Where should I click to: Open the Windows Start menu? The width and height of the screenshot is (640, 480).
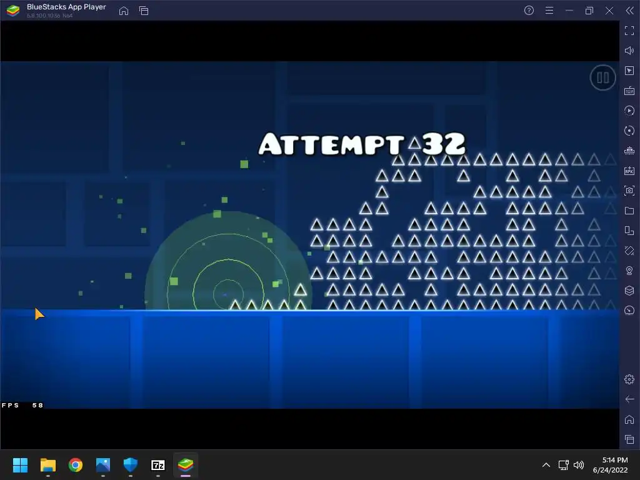click(x=20, y=465)
